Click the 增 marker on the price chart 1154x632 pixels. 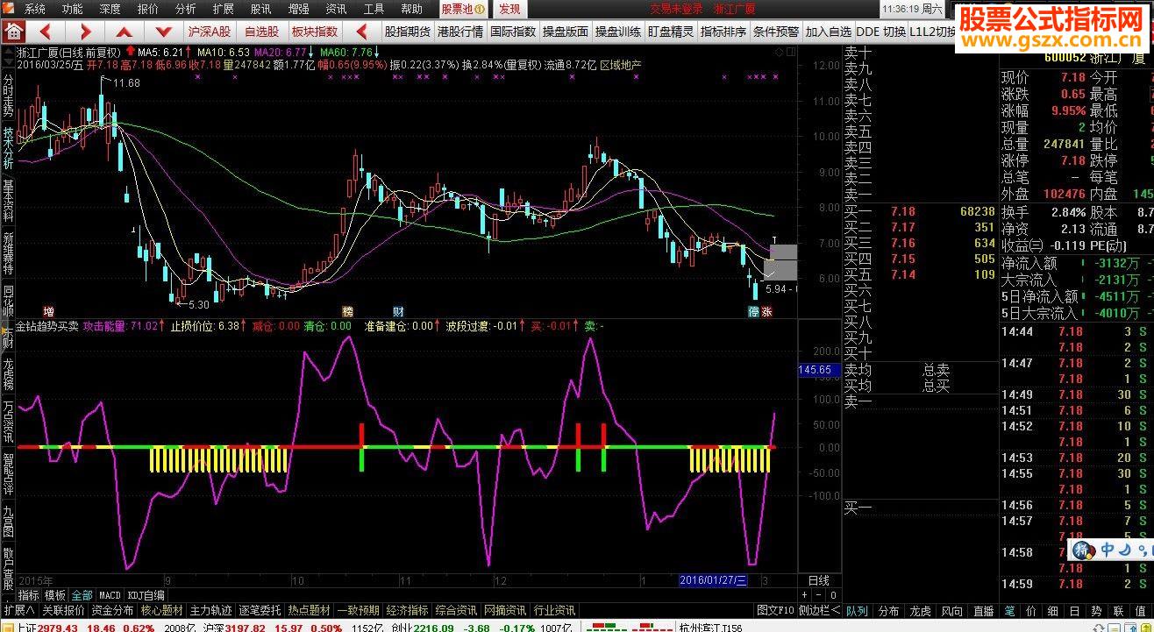tap(48, 311)
